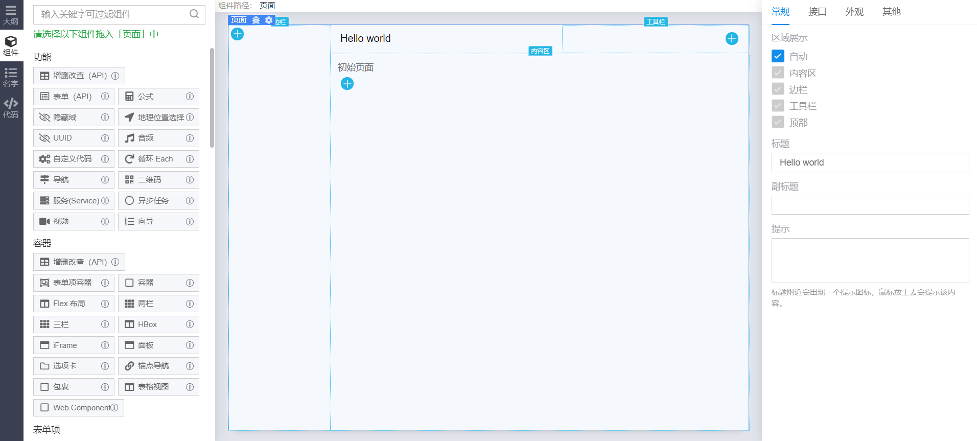Toggle the 内容区 checkbox
The width and height of the screenshot is (977, 441).
point(778,73)
